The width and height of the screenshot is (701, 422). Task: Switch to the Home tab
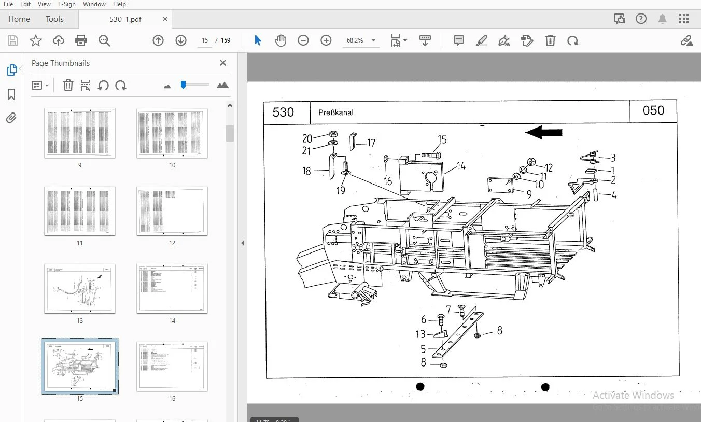[x=19, y=19]
